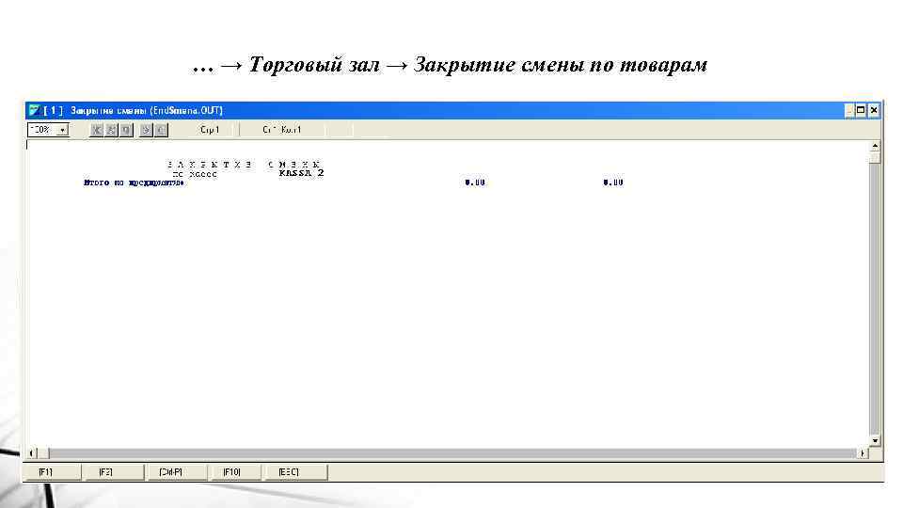Click the vertical scrollbar down arrow

(875, 441)
